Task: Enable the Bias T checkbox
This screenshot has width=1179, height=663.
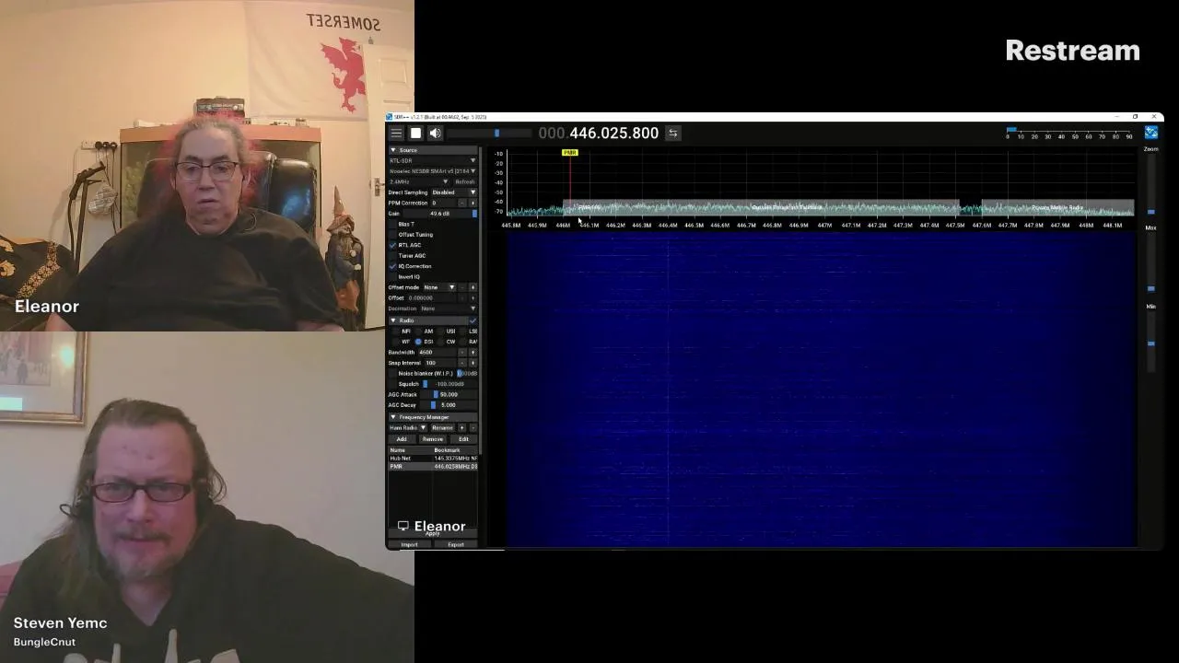Action: (392, 224)
